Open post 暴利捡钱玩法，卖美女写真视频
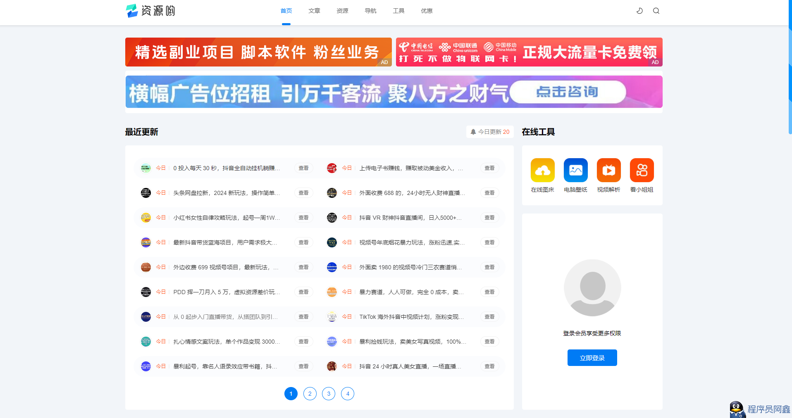Image resolution: width=792 pixels, height=418 pixels. pos(413,342)
